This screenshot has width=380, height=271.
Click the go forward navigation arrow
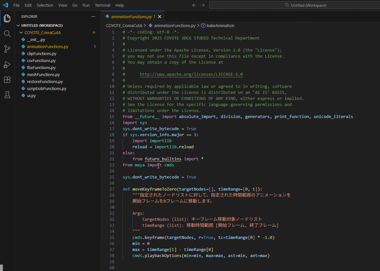pos(203,5)
